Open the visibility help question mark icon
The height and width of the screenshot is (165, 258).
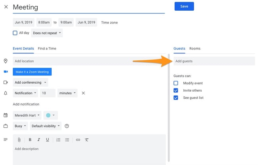pos(67,126)
